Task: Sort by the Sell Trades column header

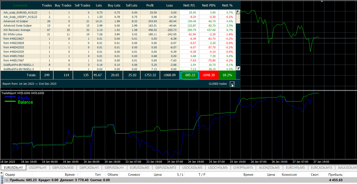Action: (82, 5)
